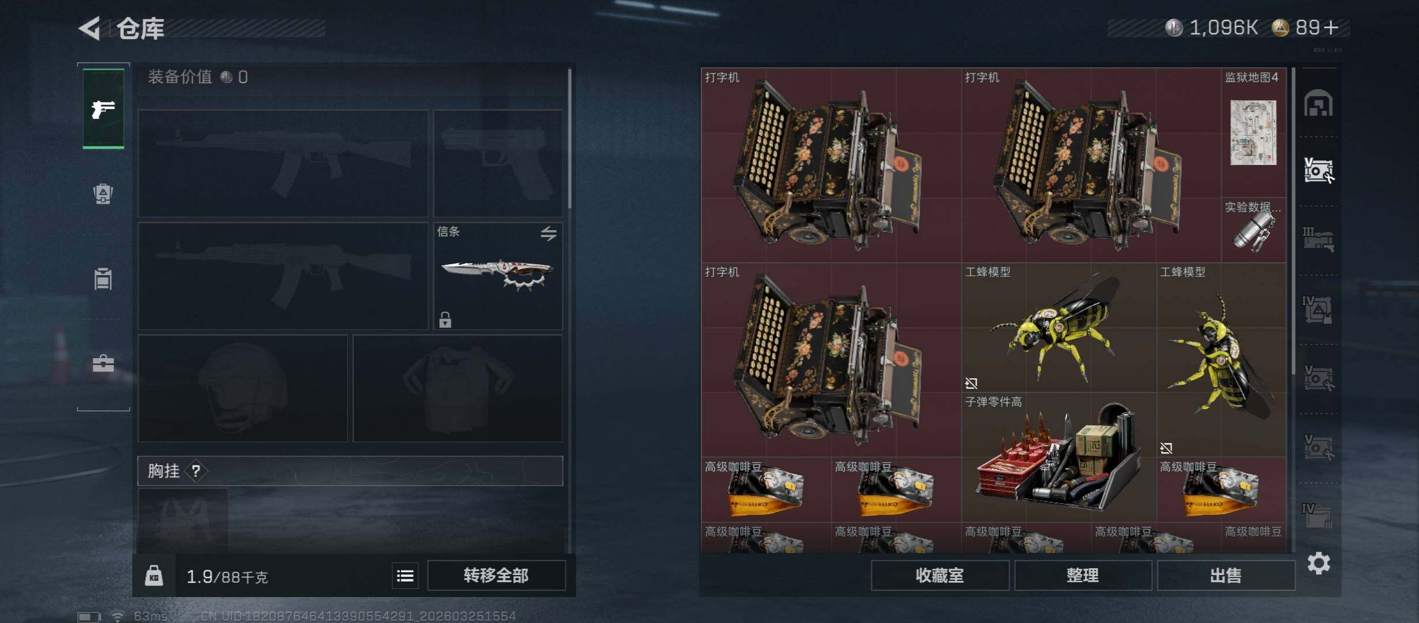This screenshot has width=1419, height=623.
Task: Go back using the warehouse arrow
Action: click(x=90, y=28)
